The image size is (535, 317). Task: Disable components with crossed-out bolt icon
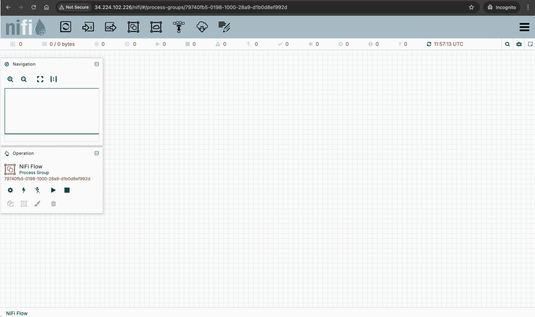[38, 190]
